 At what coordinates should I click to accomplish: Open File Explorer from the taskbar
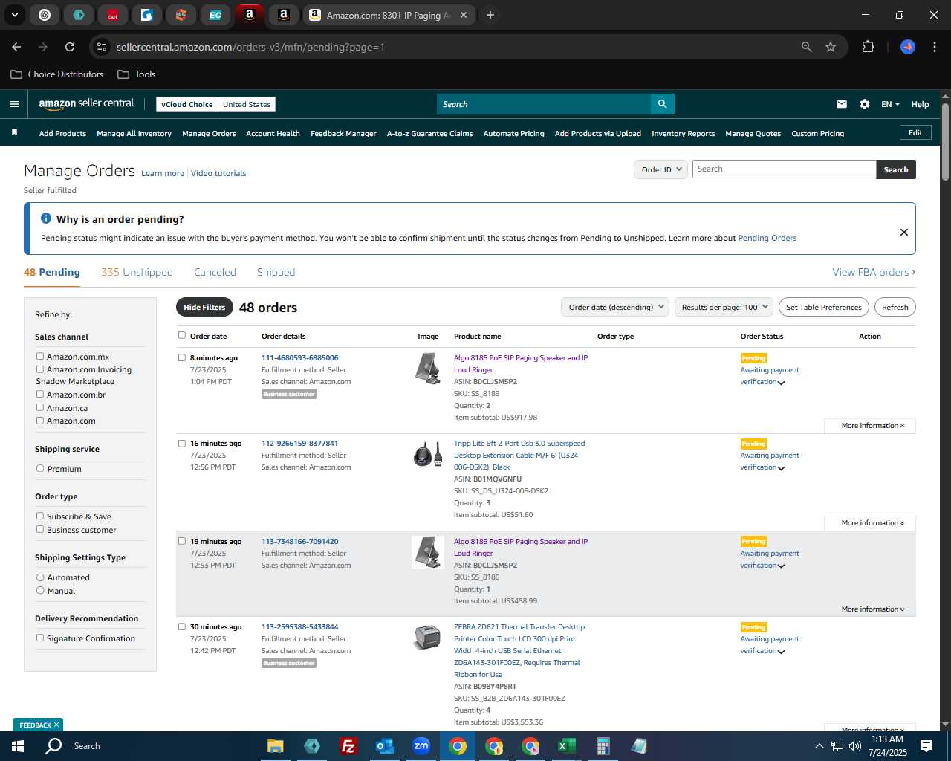[276, 746]
